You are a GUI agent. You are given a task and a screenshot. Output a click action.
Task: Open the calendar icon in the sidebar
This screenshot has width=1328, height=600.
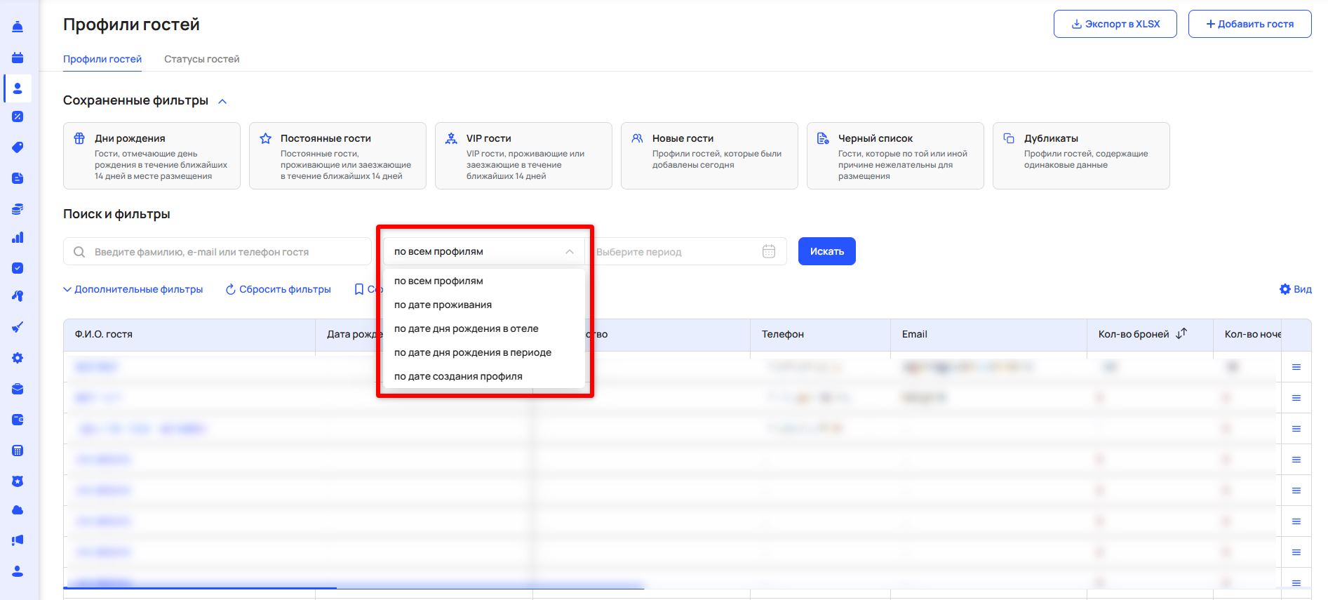pyautogui.click(x=18, y=58)
